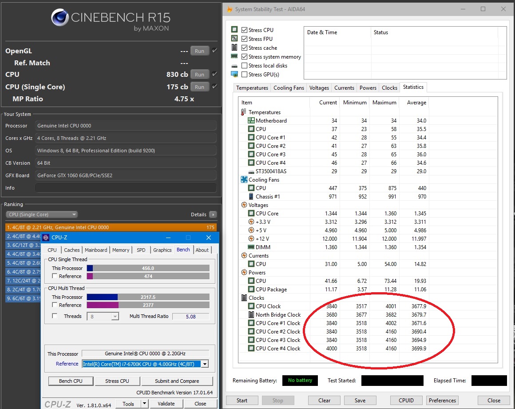Viewport: 515px width, 409px height.
Task: Click the Clocks group chip icon
Action: 244,298
